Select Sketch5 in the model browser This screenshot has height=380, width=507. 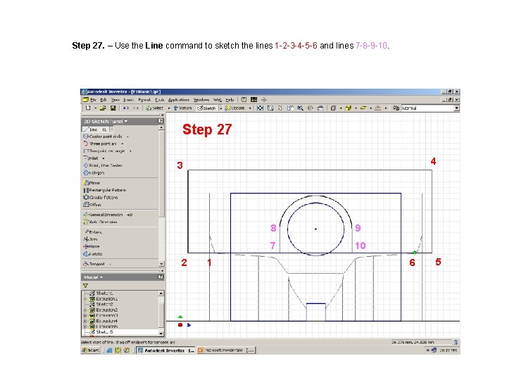coord(101,332)
